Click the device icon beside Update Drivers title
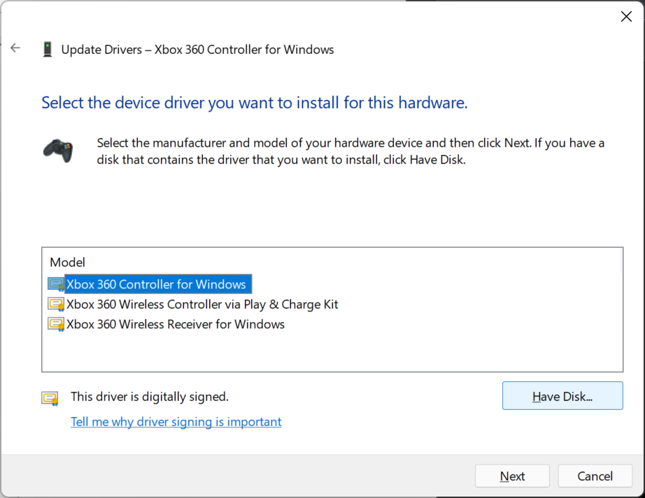Viewport: 645px width, 498px height. click(x=48, y=50)
